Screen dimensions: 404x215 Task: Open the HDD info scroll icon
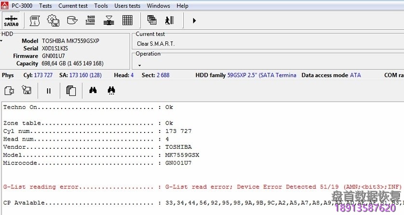(x=35, y=20)
